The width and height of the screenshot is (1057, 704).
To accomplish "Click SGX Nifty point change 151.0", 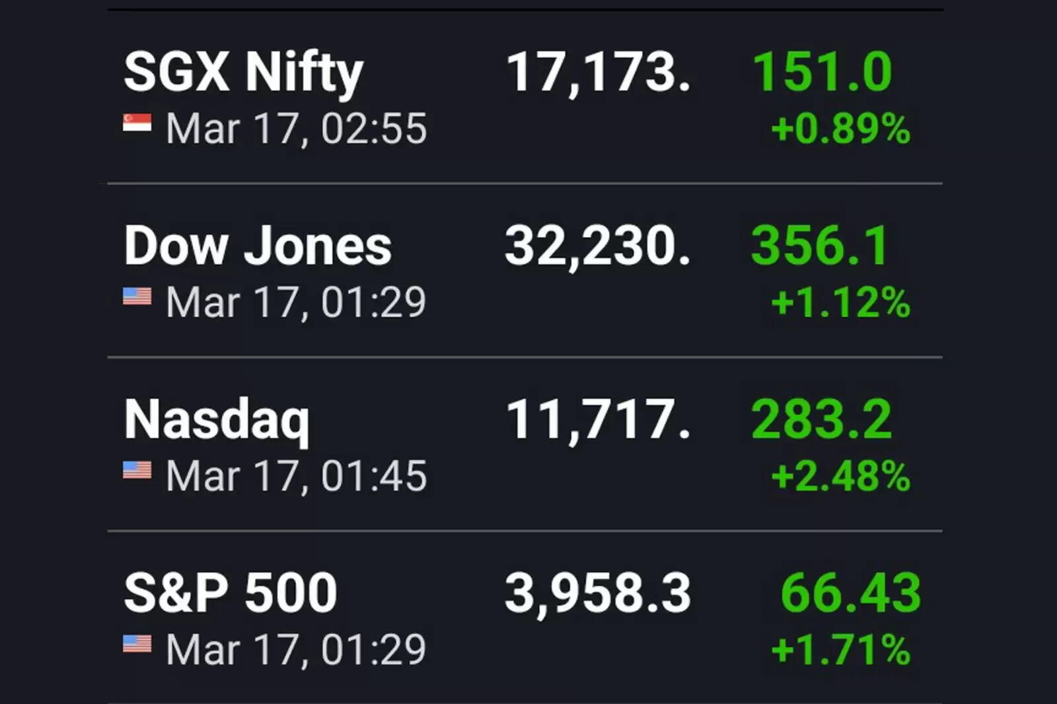I will (x=822, y=72).
